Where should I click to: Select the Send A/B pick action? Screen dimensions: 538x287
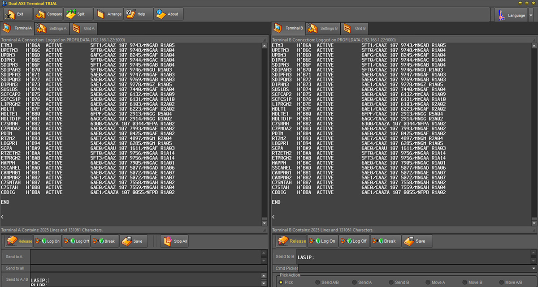(x=318, y=283)
